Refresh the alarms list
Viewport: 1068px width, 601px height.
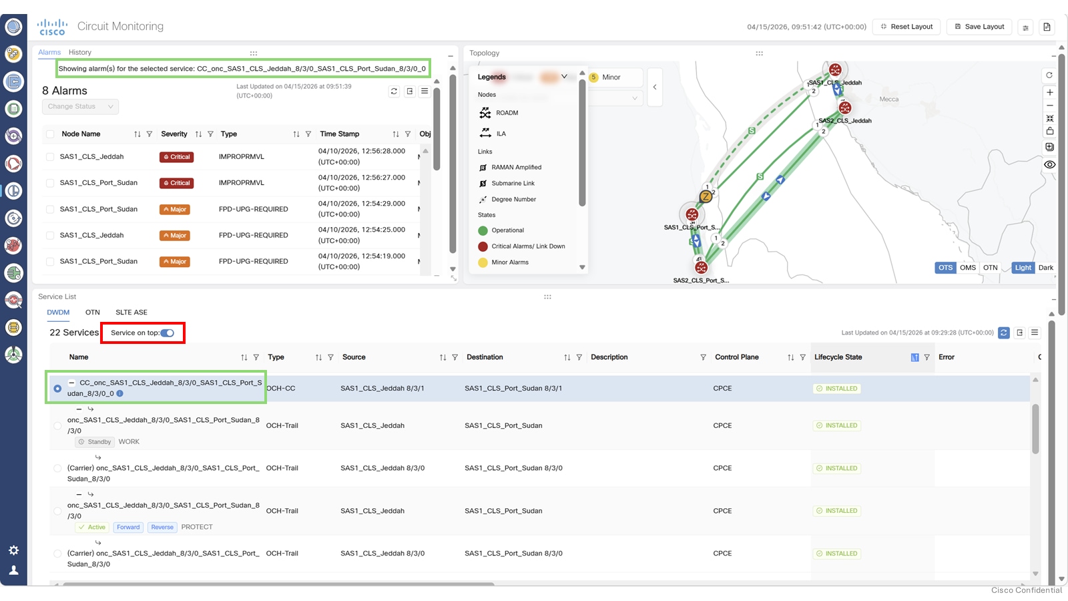point(393,91)
